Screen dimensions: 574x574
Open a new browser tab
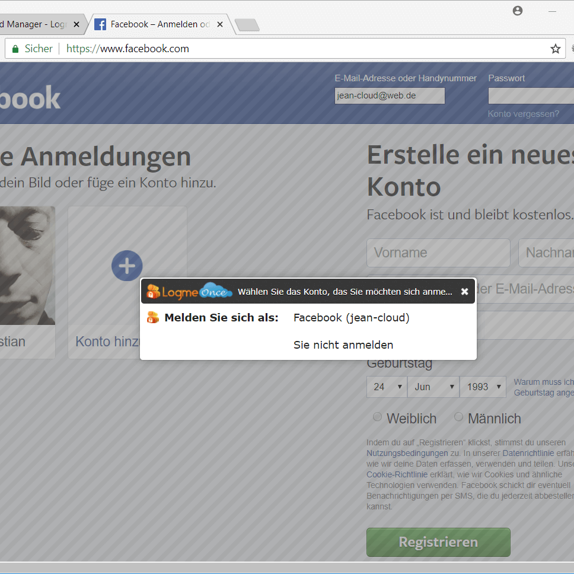pyautogui.click(x=247, y=25)
